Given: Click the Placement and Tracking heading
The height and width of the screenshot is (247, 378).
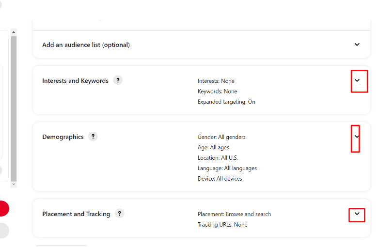Looking at the screenshot, I should click(x=76, y=214).
